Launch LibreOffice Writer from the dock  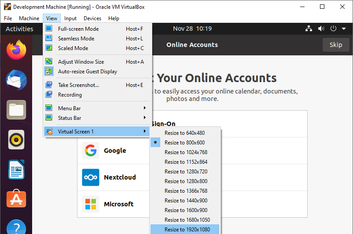16,169
